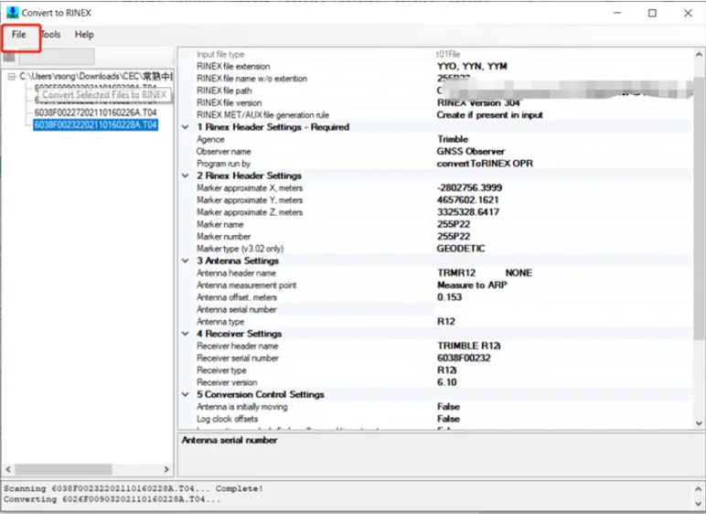Image resolution: width=706 pixels, height=514 pixels.
Task: Click file tree horizontal scroll left arrow
Action: point(8,469)
